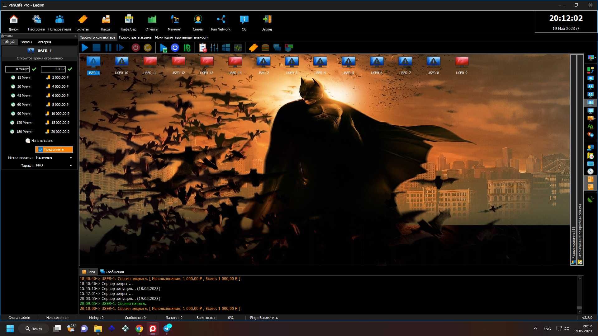Image resolution: width=598 pixels, height=336 pixels.
Task: Select the USER-10 computer
Action: click(x=121, y=66)
